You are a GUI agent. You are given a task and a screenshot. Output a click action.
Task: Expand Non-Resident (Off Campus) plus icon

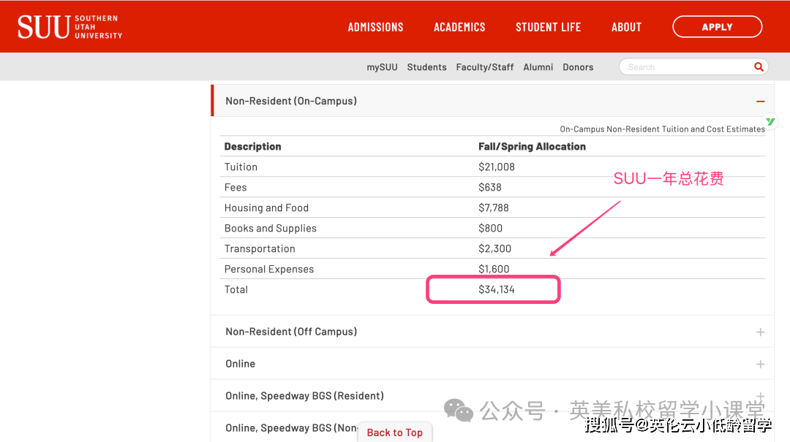pos(760,332)
